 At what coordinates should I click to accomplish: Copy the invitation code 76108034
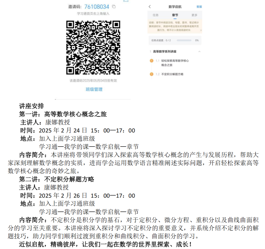coord(113,7)
